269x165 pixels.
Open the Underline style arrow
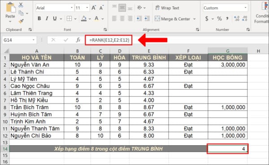pos(61,19)
